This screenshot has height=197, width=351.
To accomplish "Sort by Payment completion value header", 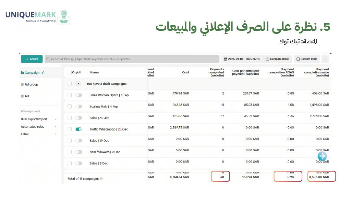I will (316, 72).
